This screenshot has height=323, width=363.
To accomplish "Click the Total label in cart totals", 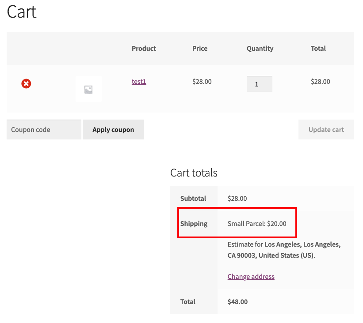I will coord(188,302).
